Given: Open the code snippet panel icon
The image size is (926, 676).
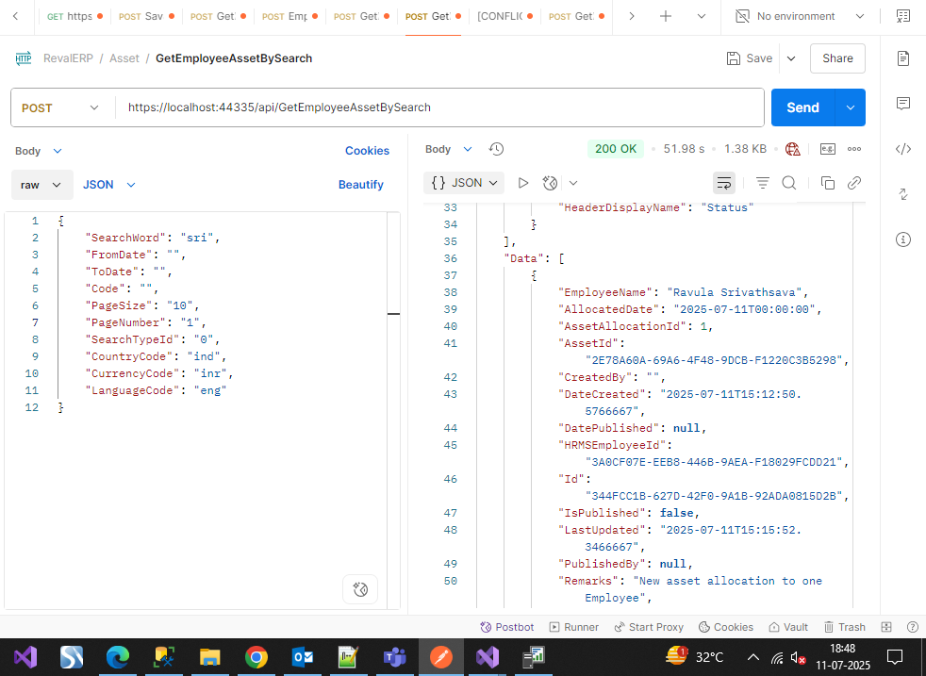Looking at the screenshot, I should coord(902,149).
